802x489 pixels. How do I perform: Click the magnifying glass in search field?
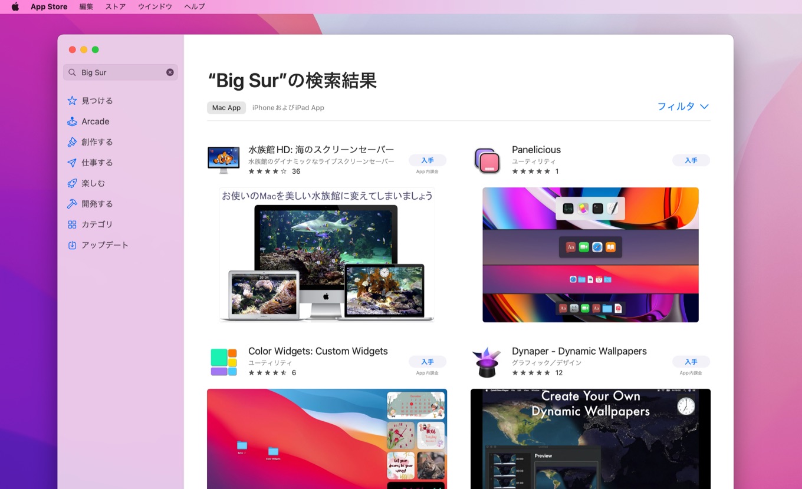72,72
